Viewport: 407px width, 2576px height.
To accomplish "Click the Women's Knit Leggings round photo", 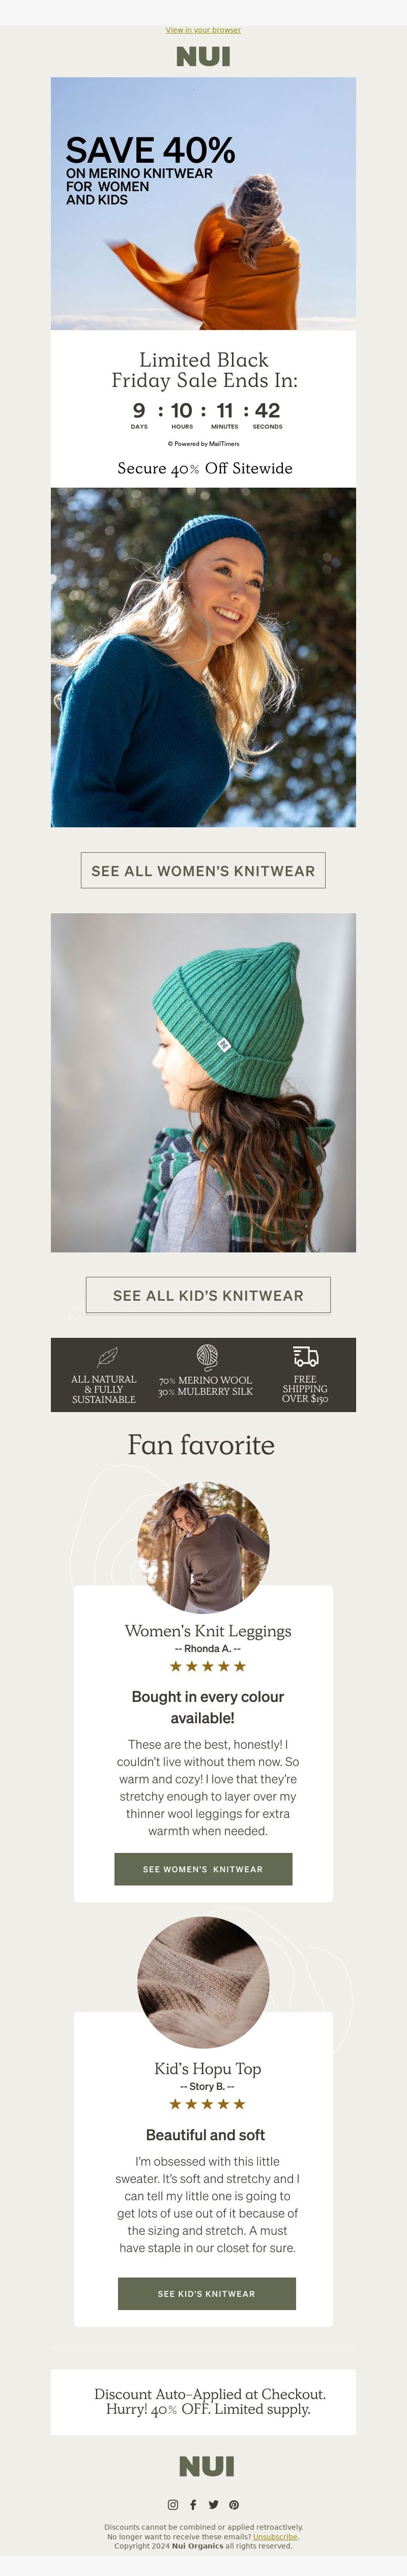I will pos(203,1547).
